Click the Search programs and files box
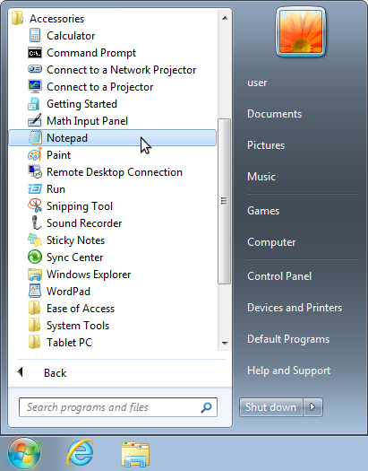Viewport: 368px width, 471px height. 118,407
